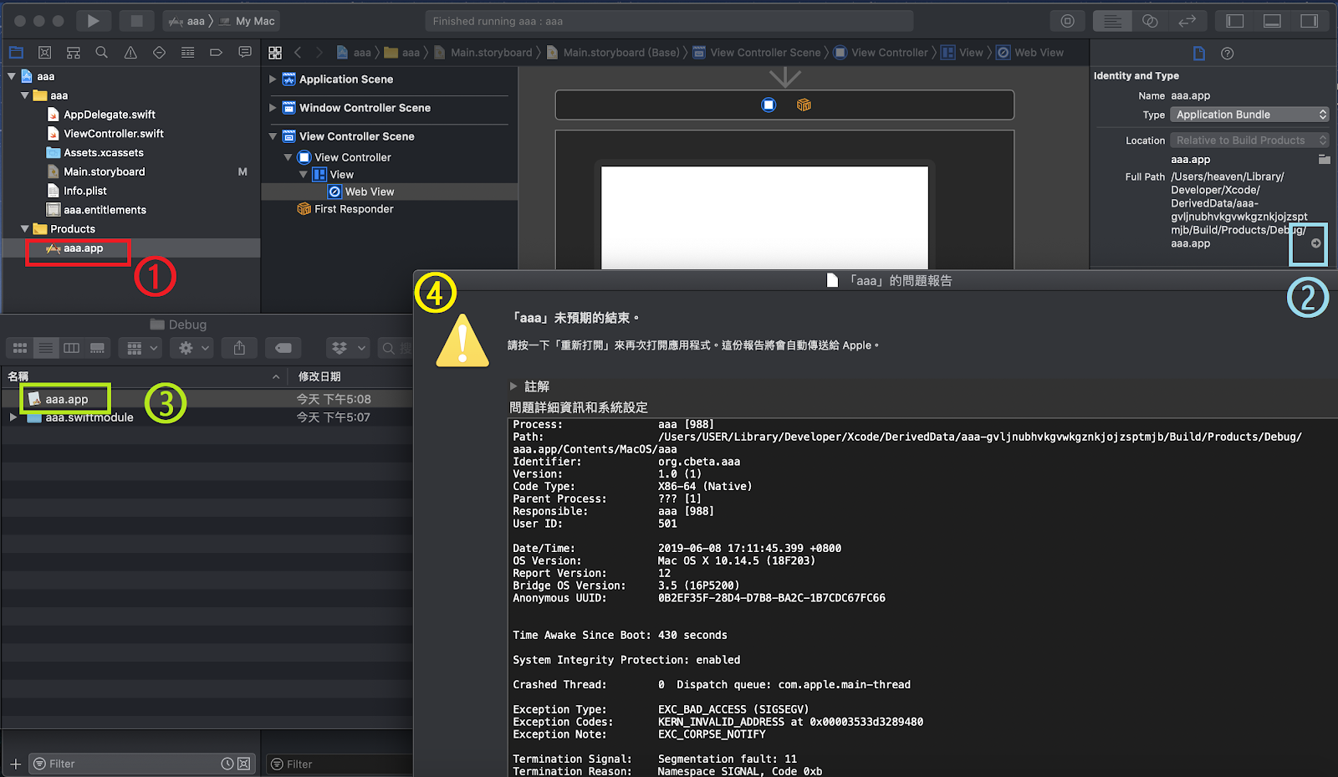The height and width of the screenshot is (777, 1338).
Task: Open the Location dropdown Relative to Build Products
Action: tap(1249, 141)
